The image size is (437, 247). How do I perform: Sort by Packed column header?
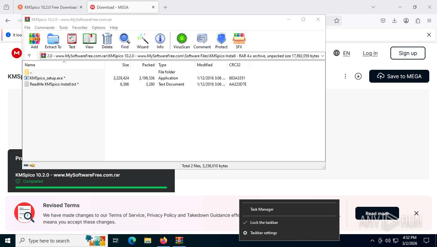pos(144,65)
